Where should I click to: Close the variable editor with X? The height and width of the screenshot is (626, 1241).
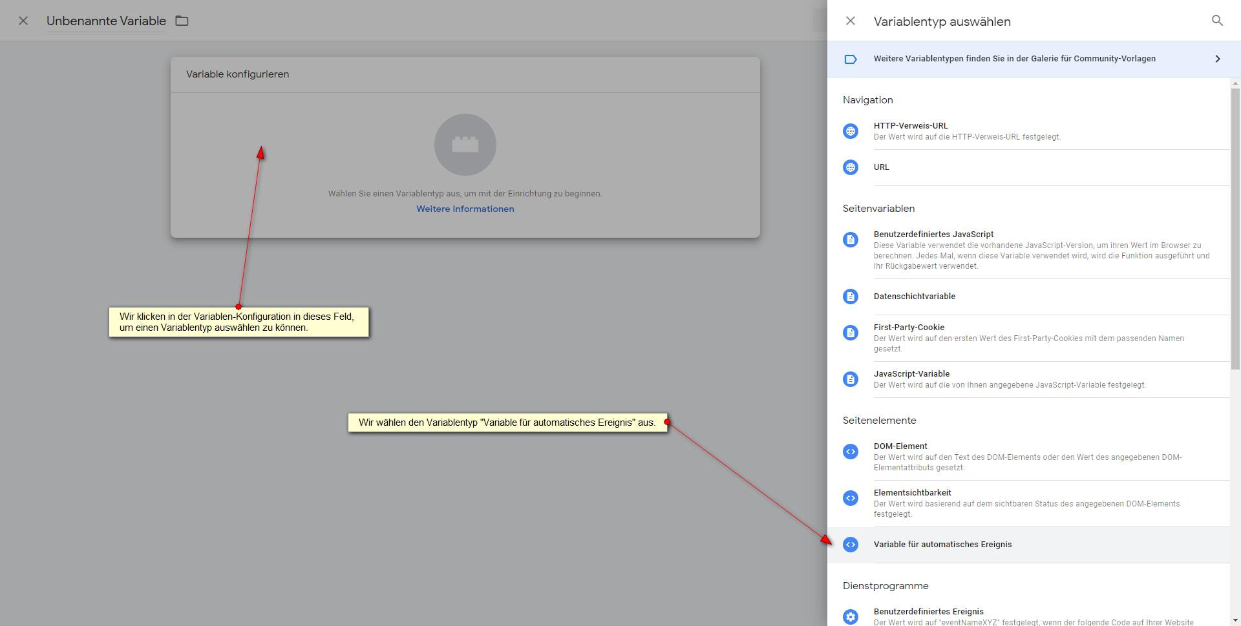23,21
